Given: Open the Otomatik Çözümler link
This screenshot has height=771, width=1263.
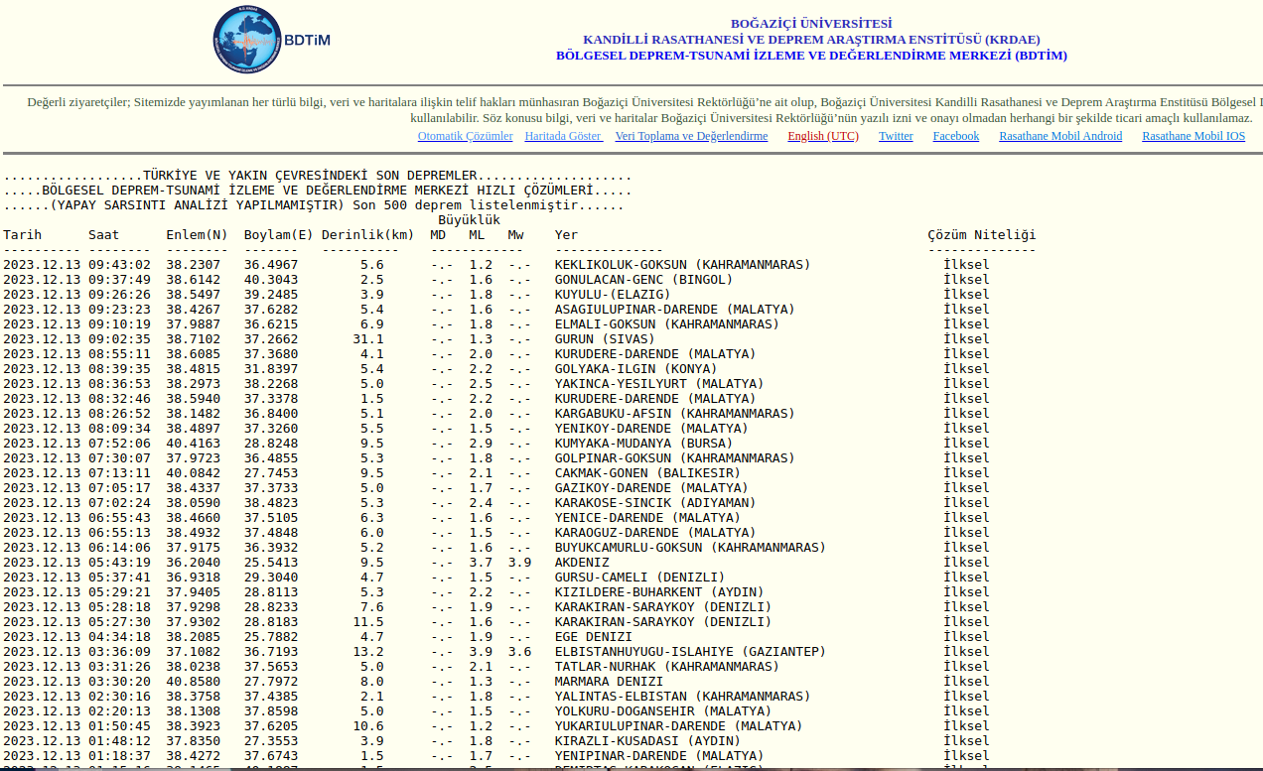Looking at the screenshot, I should [x=465, y=136].
